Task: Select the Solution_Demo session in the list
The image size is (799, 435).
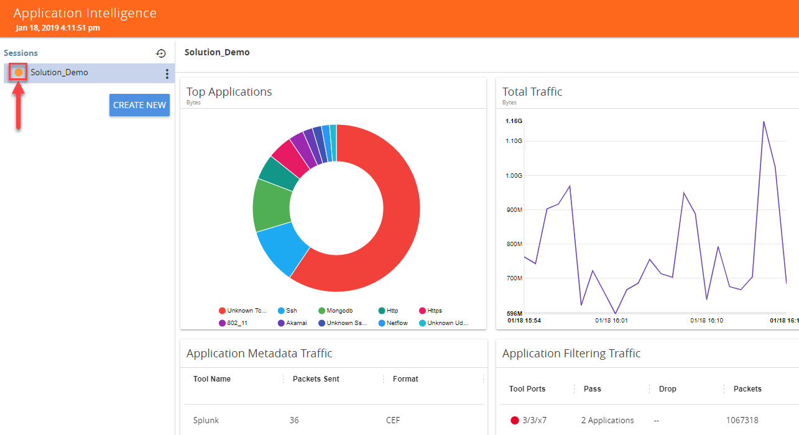Action: point(60,73)
